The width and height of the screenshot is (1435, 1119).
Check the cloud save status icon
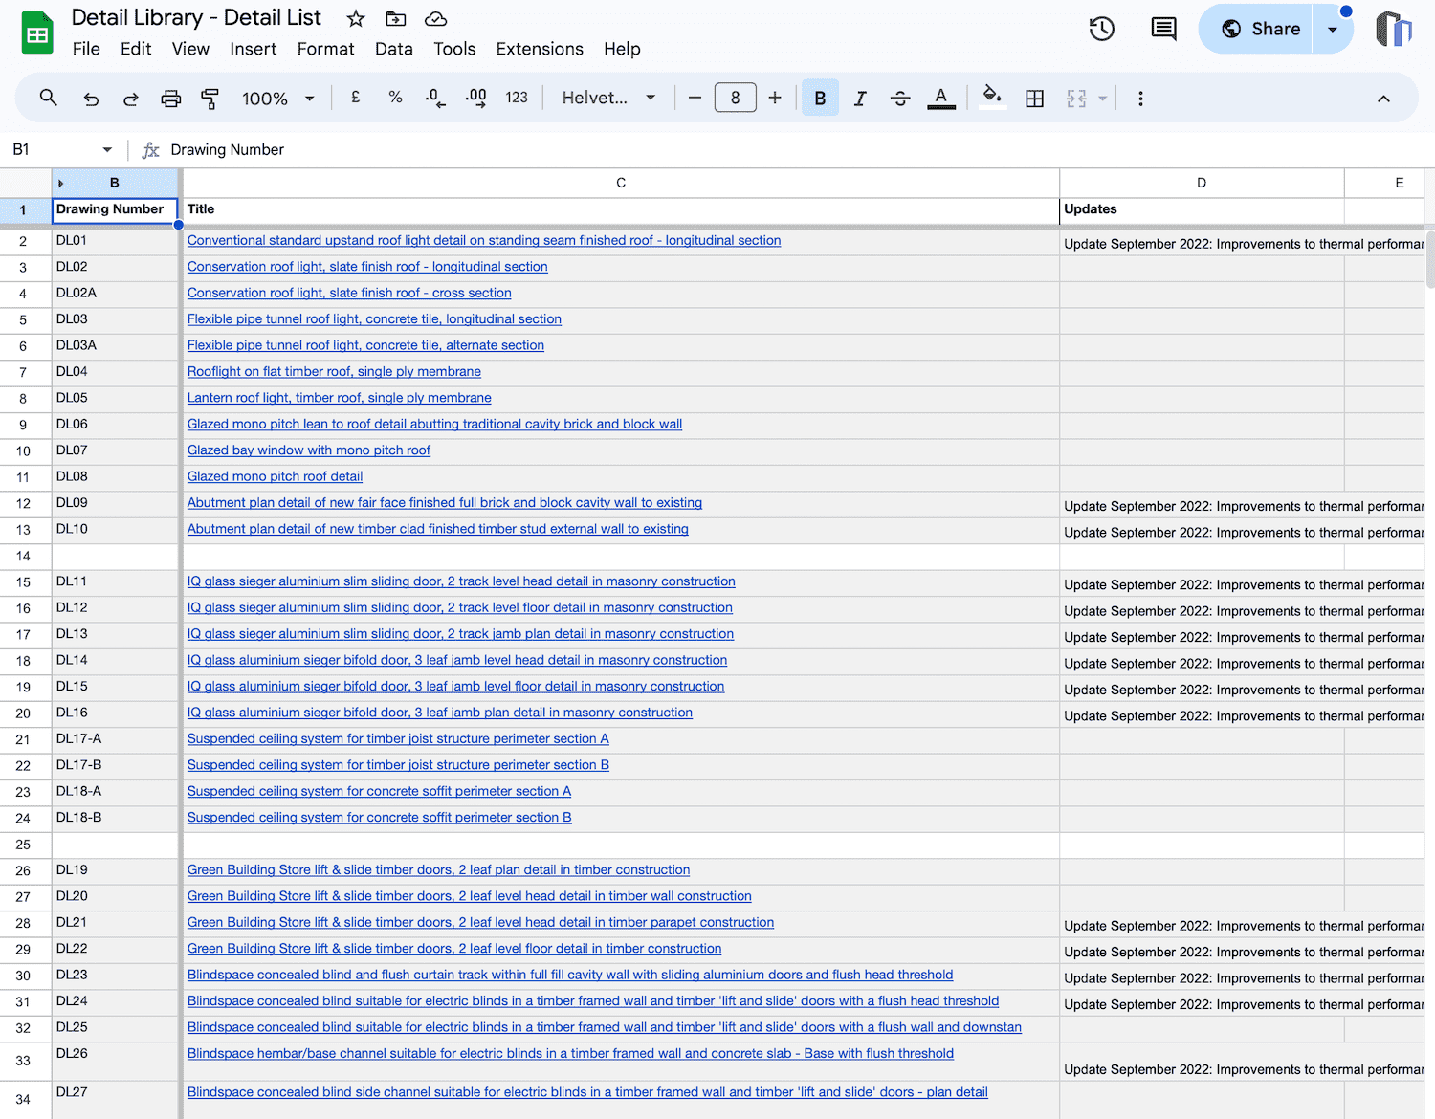(x=436, y=18)
